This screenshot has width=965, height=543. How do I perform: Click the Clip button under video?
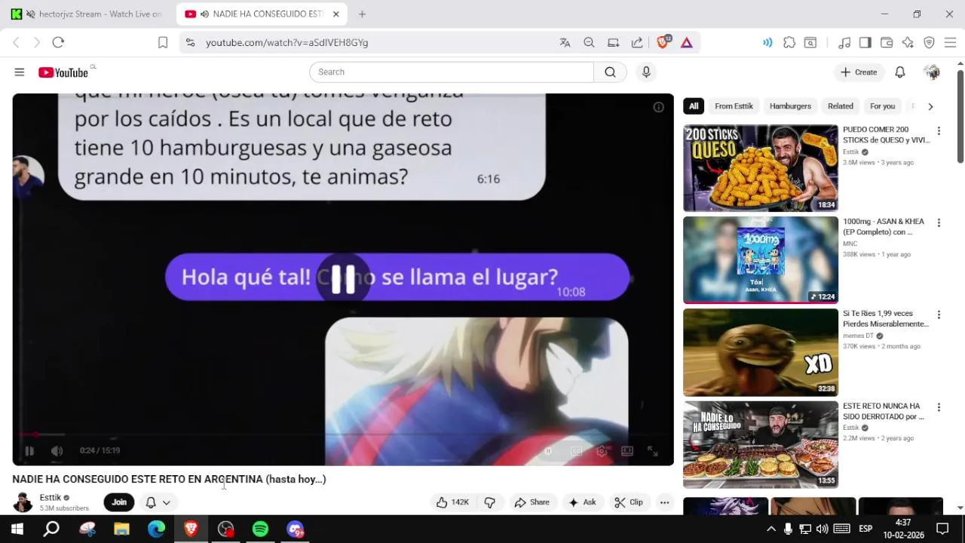629,502
